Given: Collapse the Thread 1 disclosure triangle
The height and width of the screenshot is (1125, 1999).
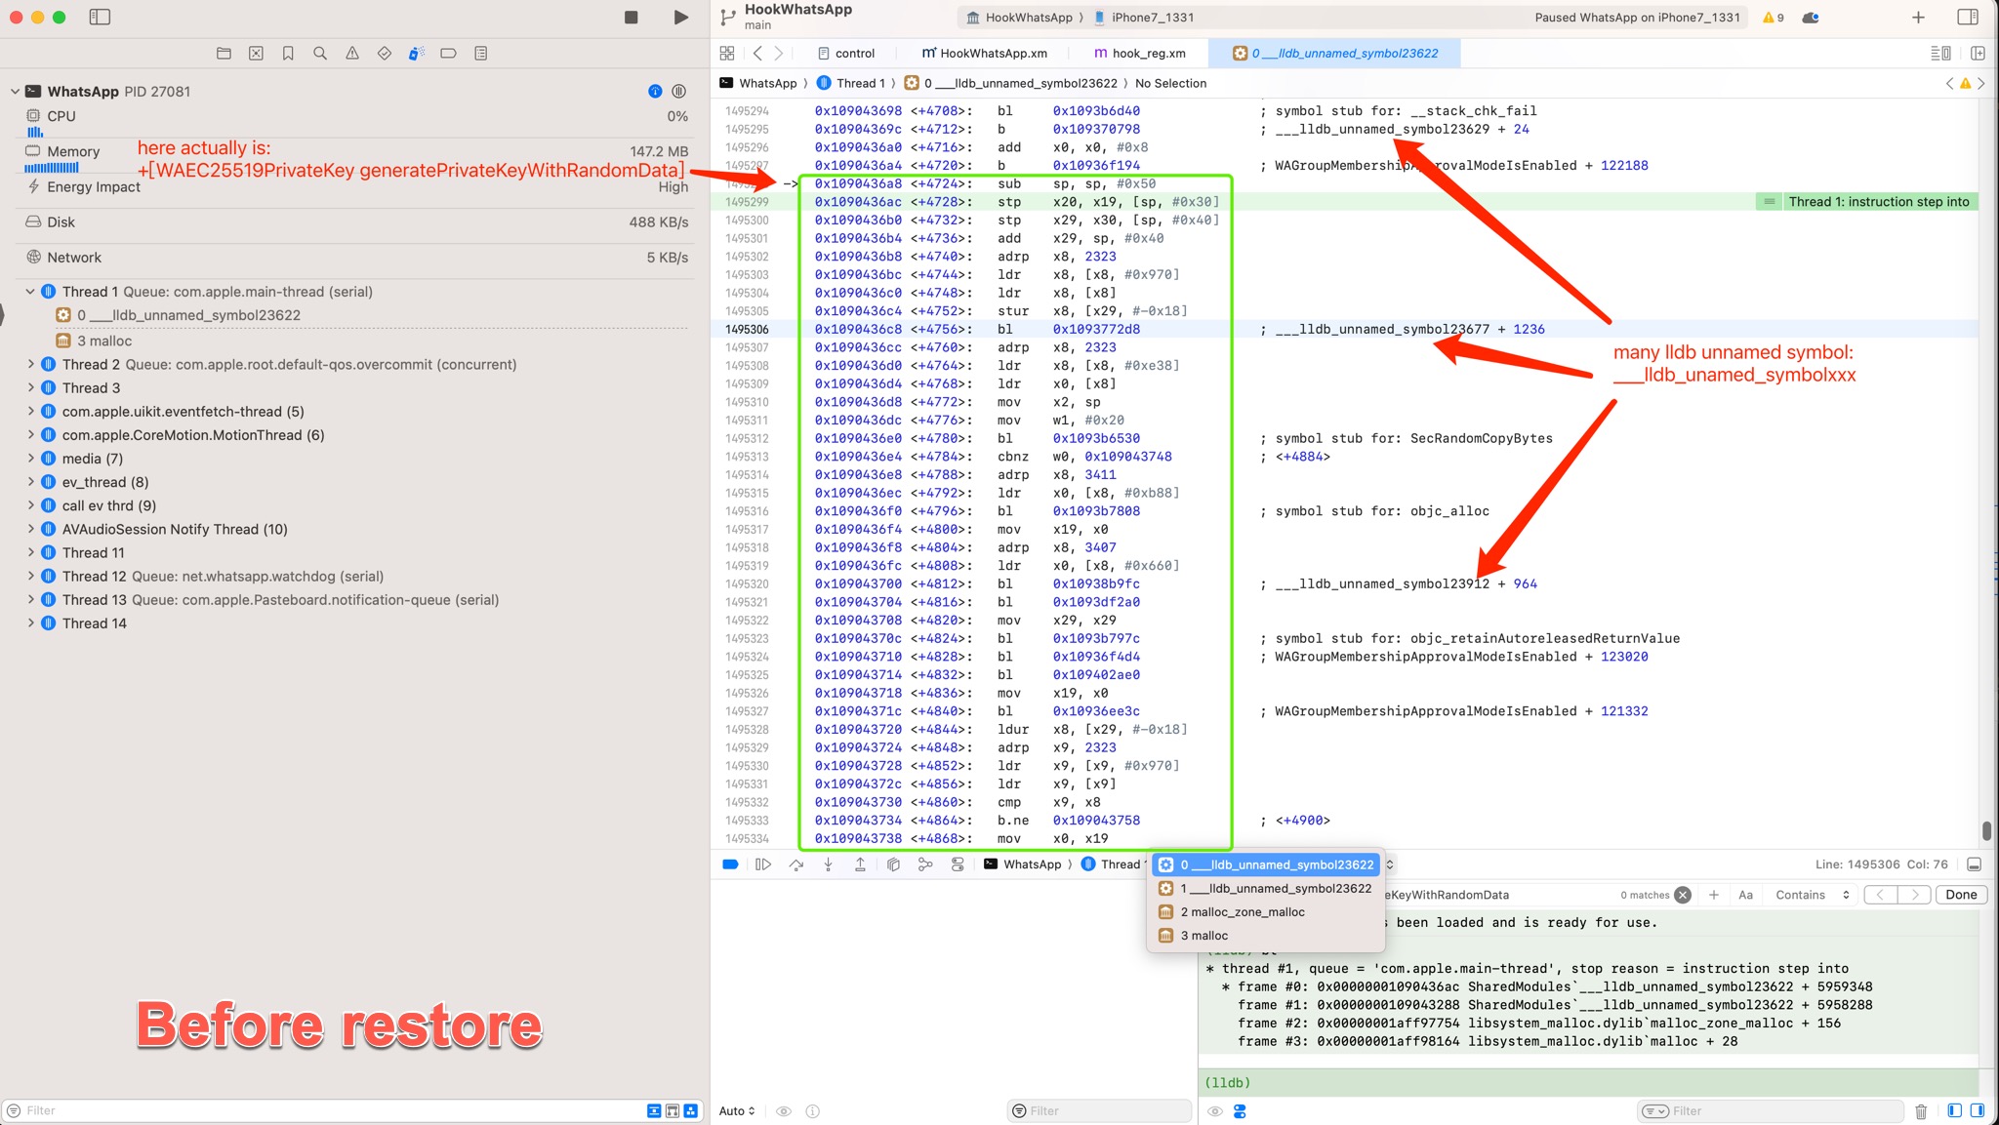Looking at the screenshot, I should (x=30, y=292).
